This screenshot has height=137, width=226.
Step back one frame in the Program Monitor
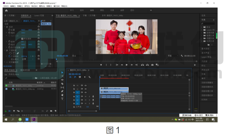pos(122,65)
